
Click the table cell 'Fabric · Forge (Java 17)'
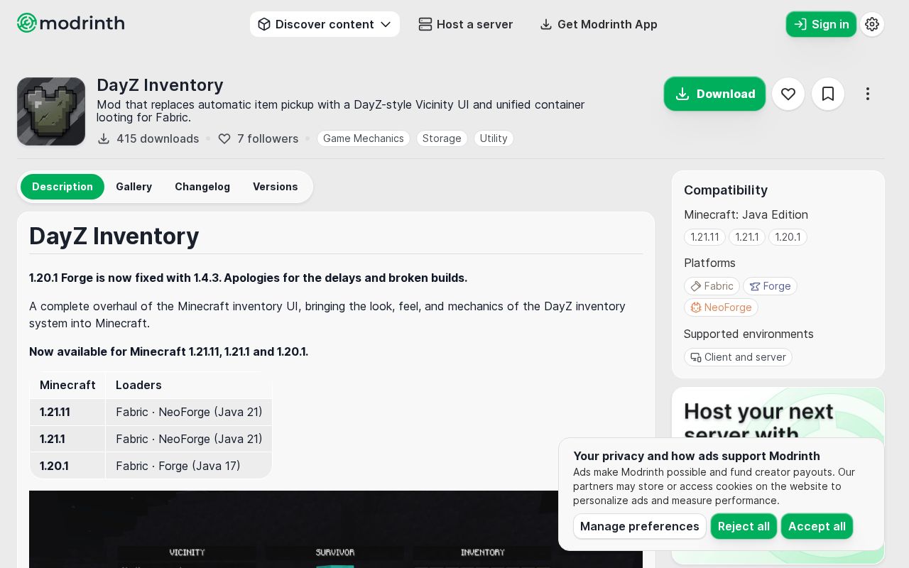point(189,466)
